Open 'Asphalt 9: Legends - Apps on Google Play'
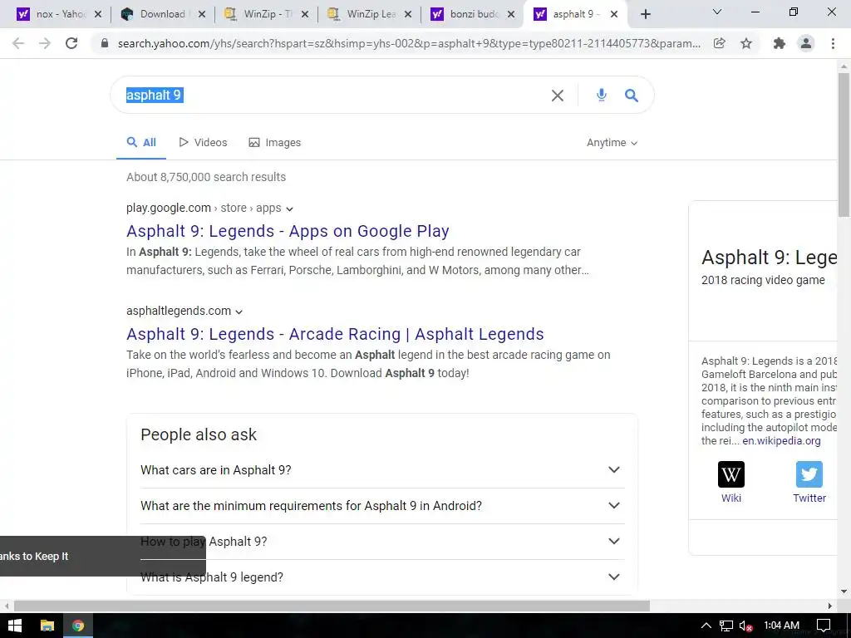The width and height of the screenshot is (851, 638). tap(288, 231)
